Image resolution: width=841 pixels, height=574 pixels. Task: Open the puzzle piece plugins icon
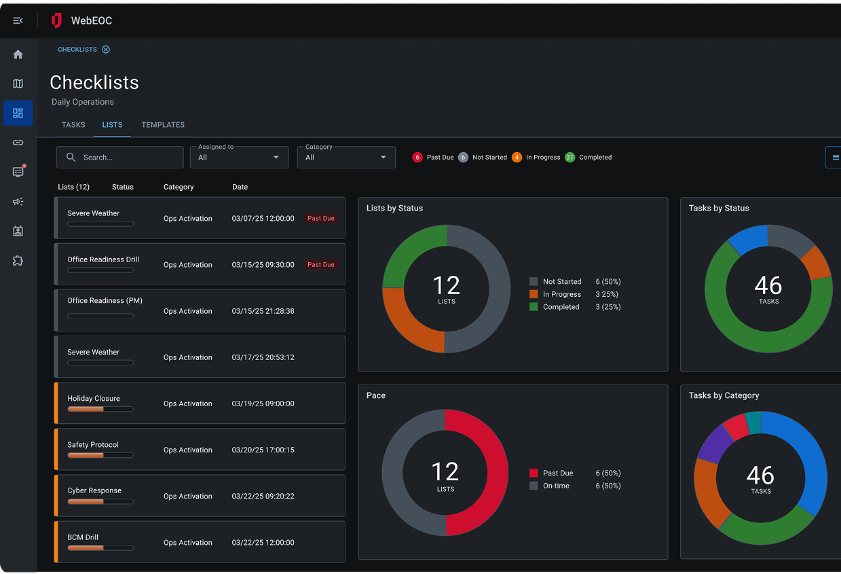point(18,261)
